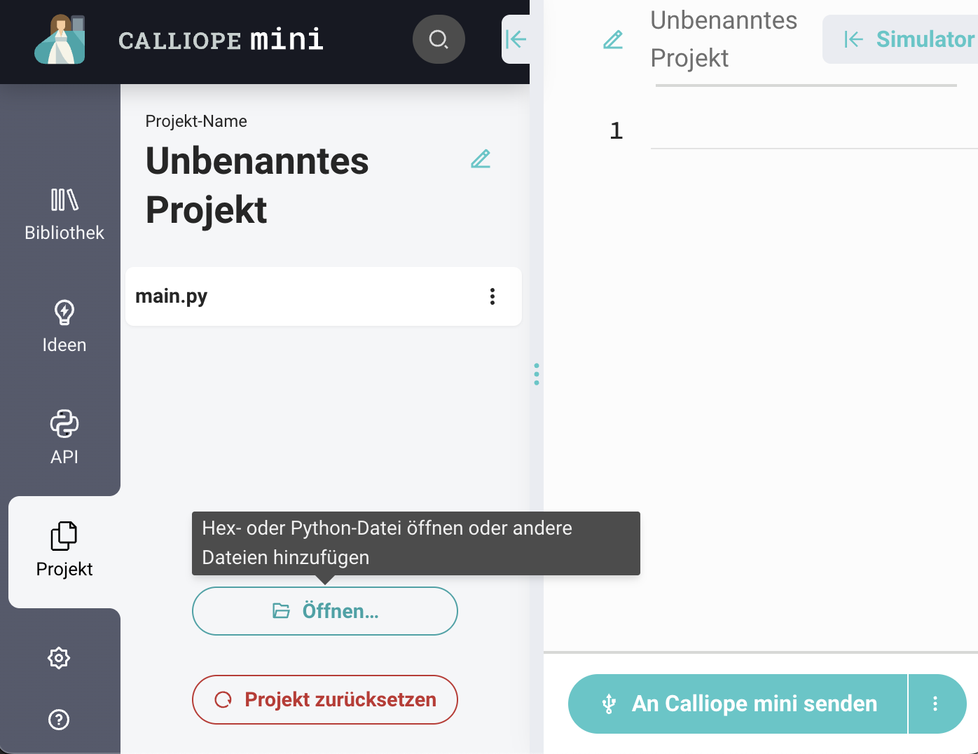Click the help question mark icon
The height and width of the screenshot is (754, 978).
59,720
